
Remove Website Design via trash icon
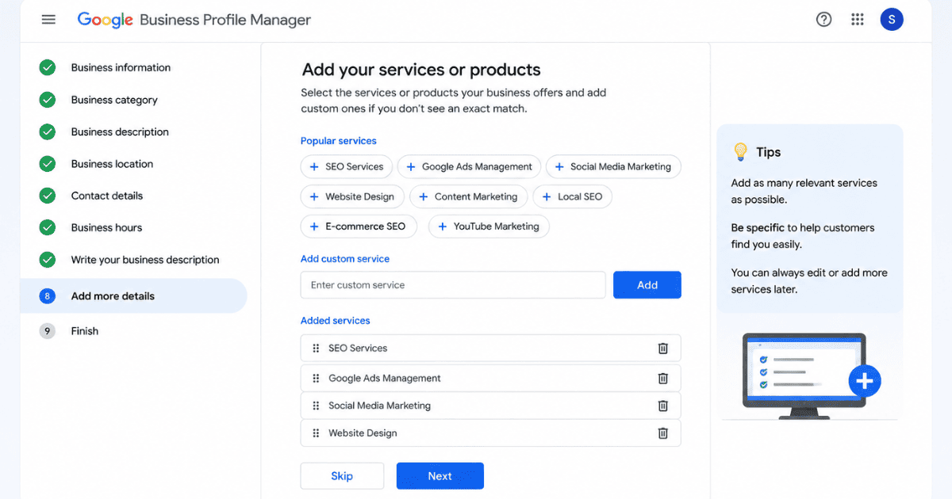tap(663, 433)
